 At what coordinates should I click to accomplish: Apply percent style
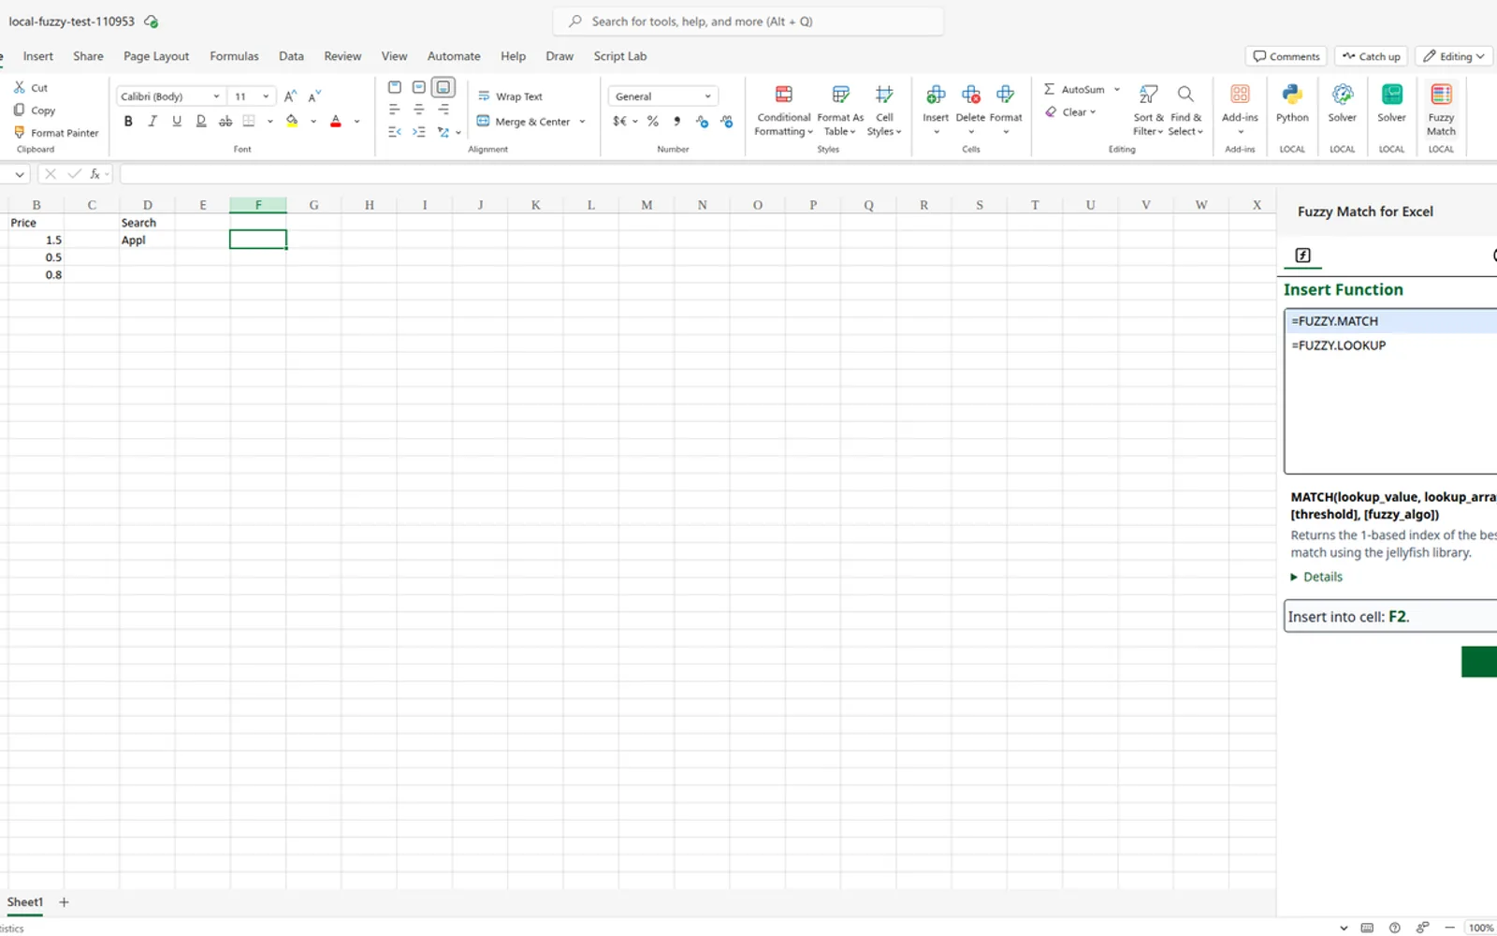(x=652, y=122)
